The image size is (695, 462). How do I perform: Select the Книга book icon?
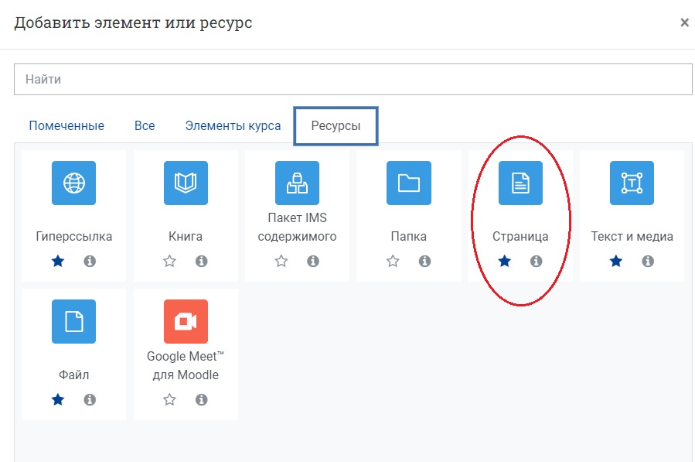186,183
